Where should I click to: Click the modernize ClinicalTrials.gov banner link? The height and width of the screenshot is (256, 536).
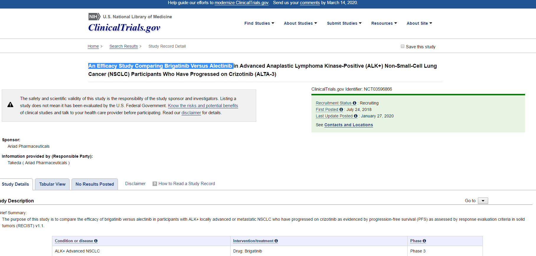(x=241, y=3)
